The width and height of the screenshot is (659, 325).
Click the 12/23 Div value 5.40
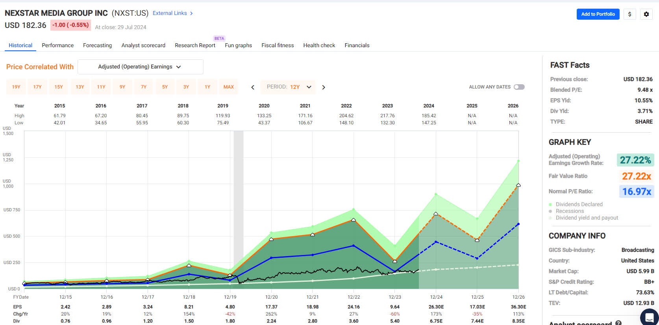pyautogui.click(x=395, y=321)
